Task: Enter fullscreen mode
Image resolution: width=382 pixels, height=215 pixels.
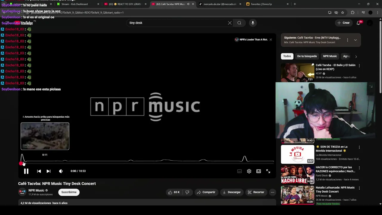Action: point(268,171)
